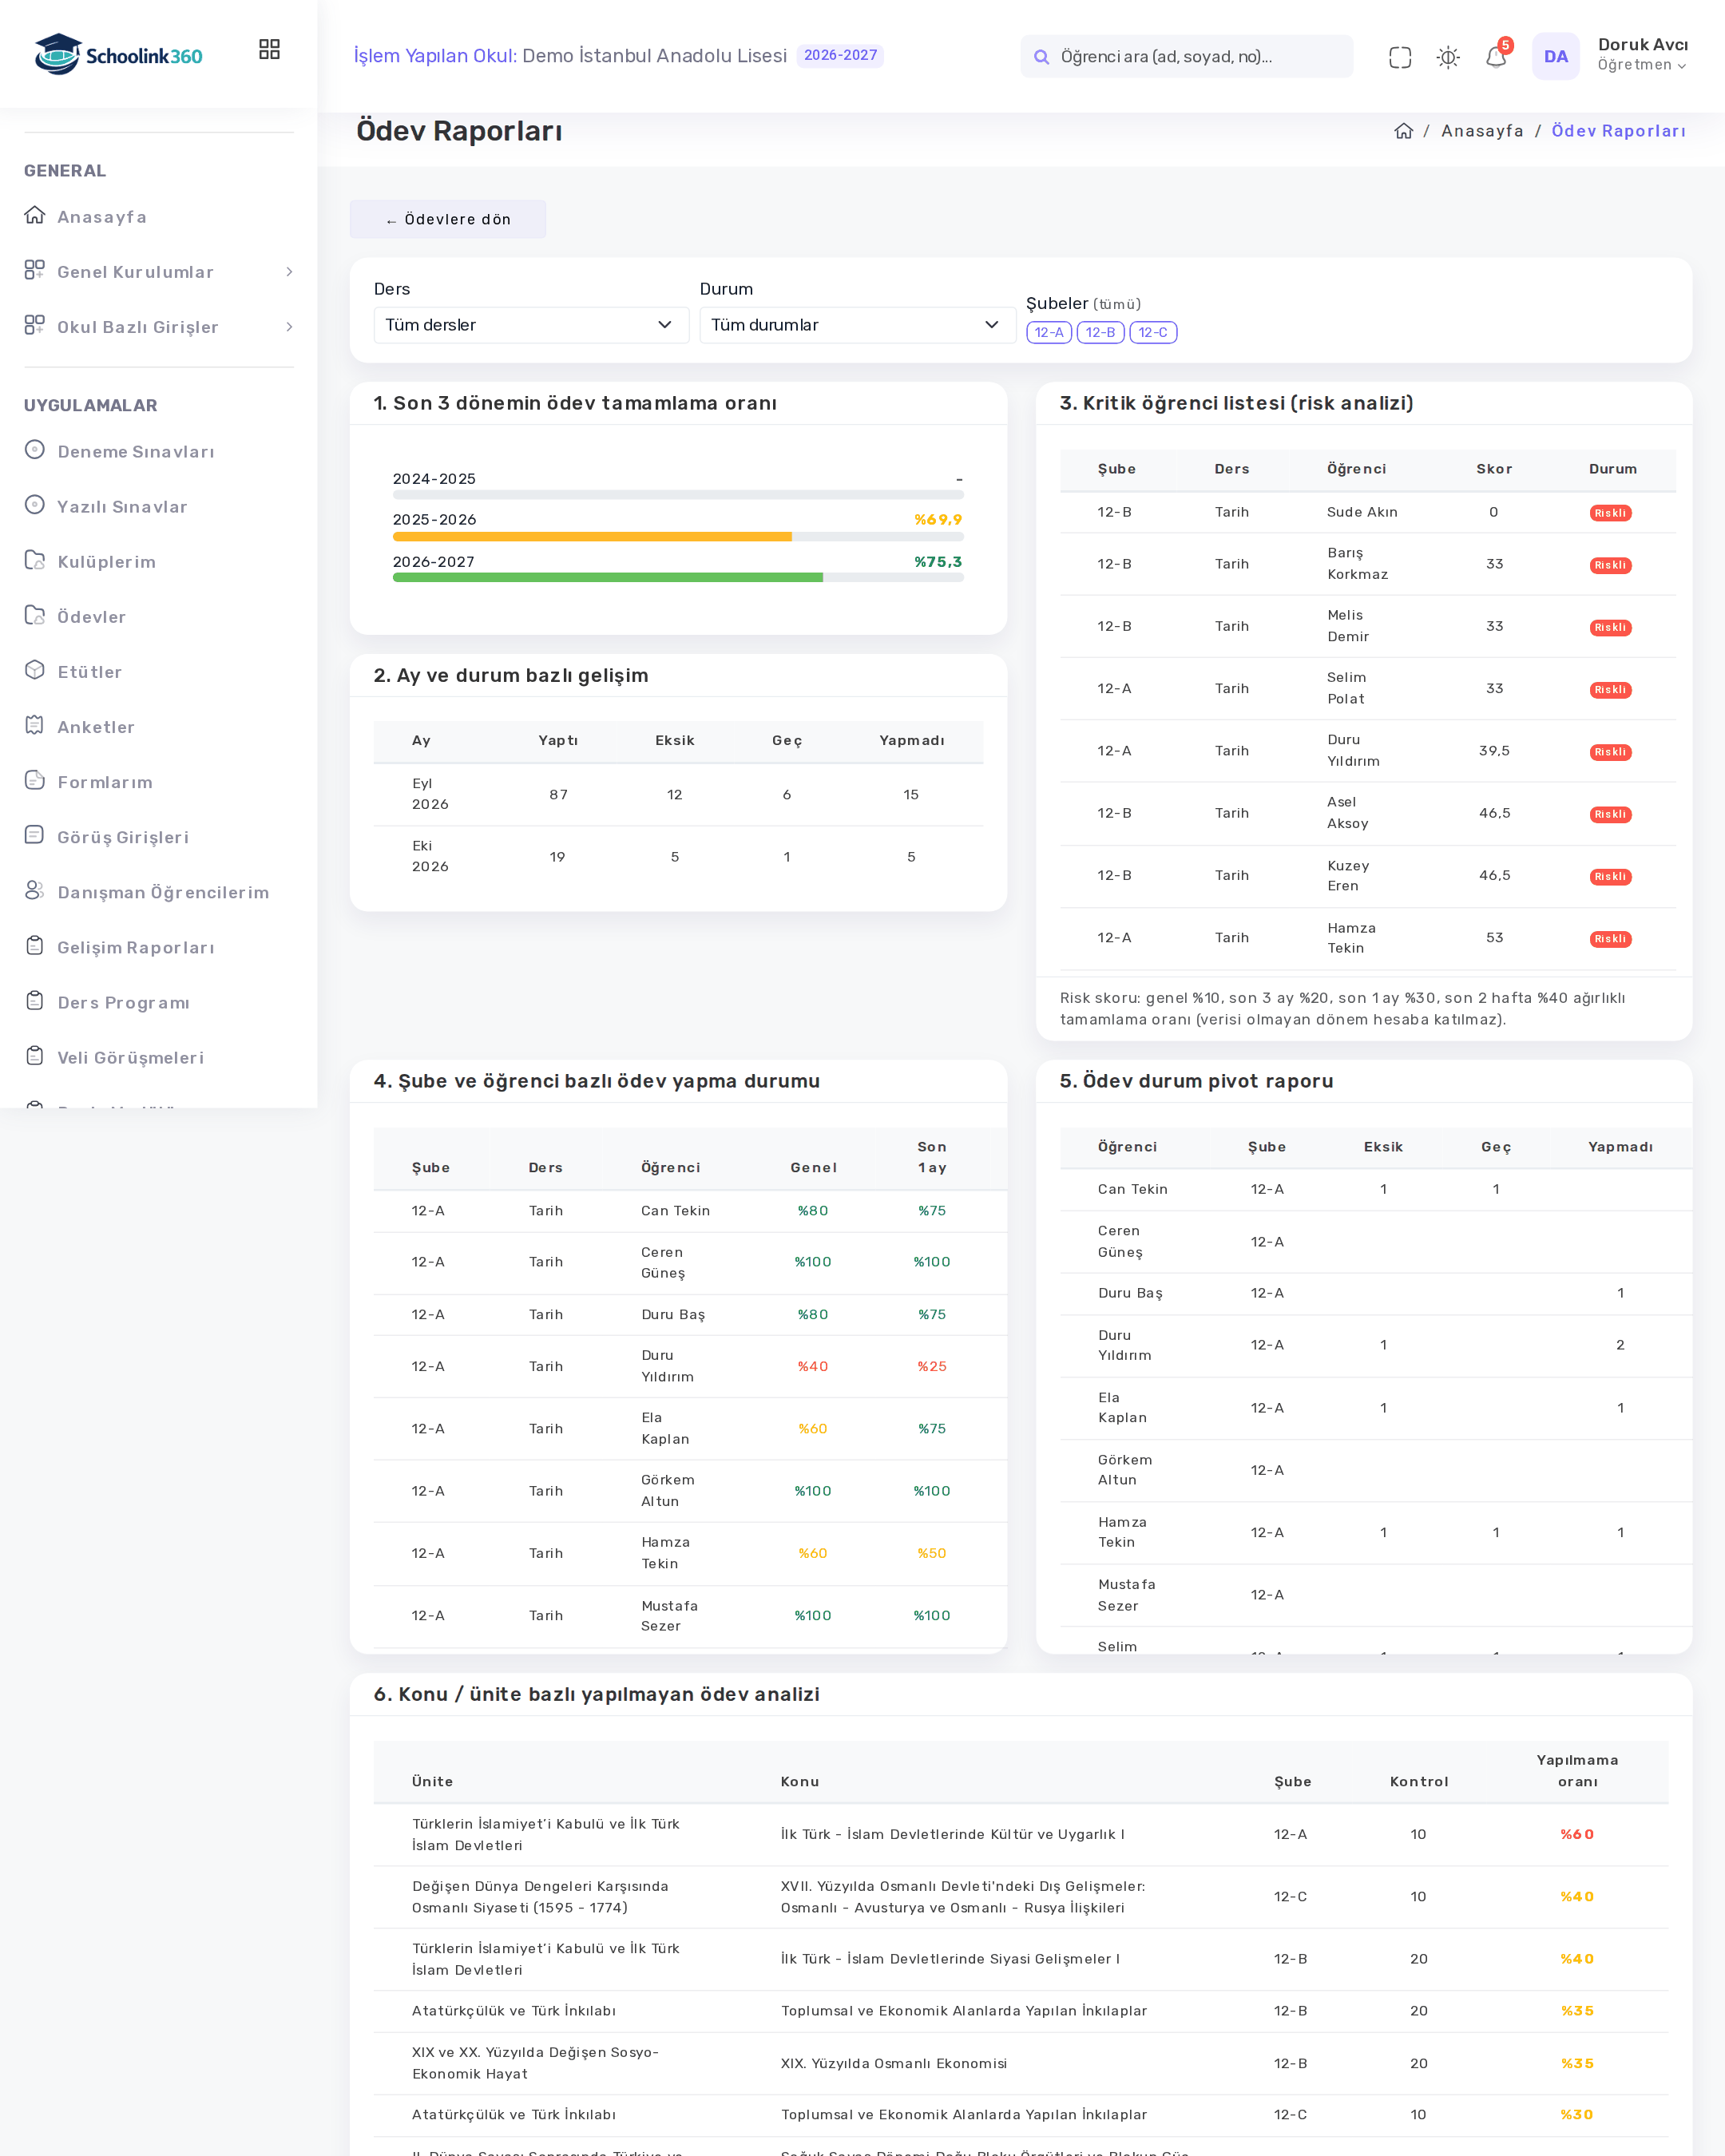Viewport: 1725px width, 2156px height.
Task: Open the grid menu icon beside logo
Action: [x=269, y=49]
